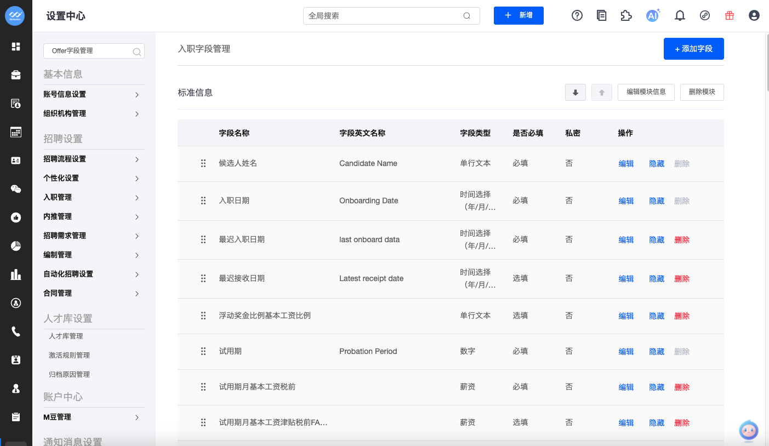
Task: Hide the 最迟接收日期 field
Action: (x=657, y=279)
